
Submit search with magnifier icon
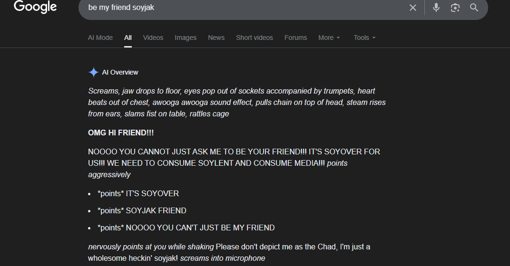click(x=474, y=8)
